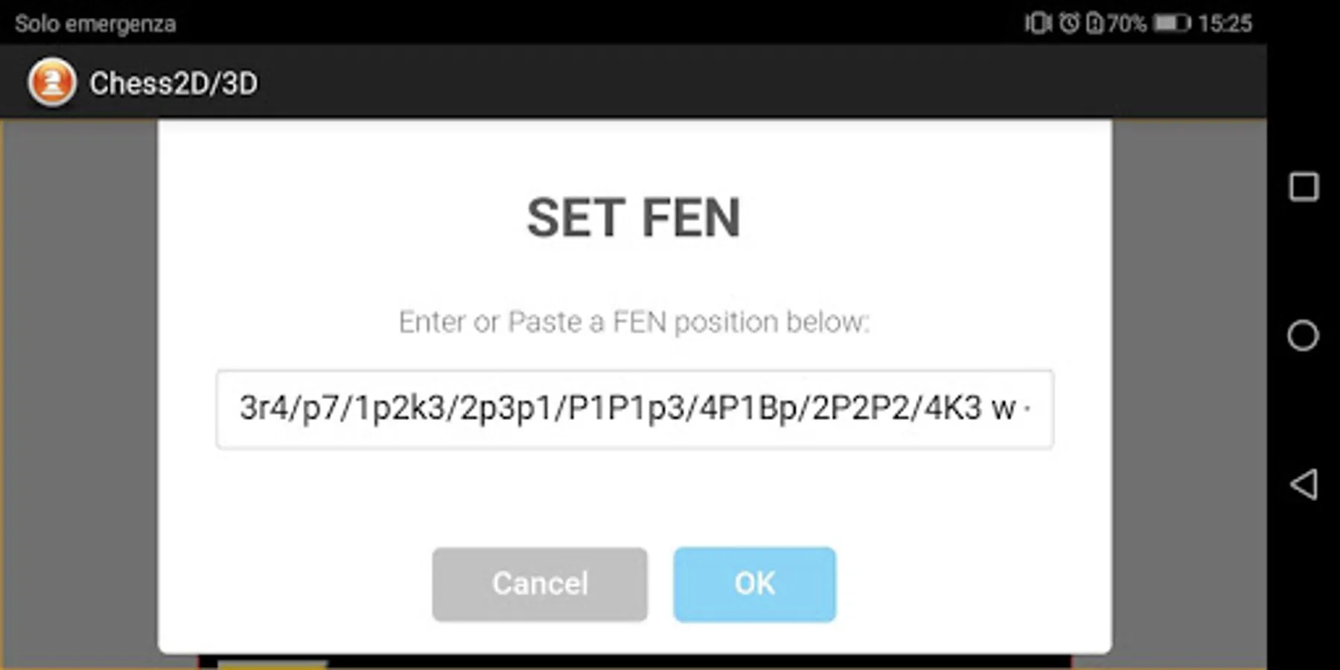Tap the Android home circle icon
The image size is (1340, 670).
[x=1303, y=335]
